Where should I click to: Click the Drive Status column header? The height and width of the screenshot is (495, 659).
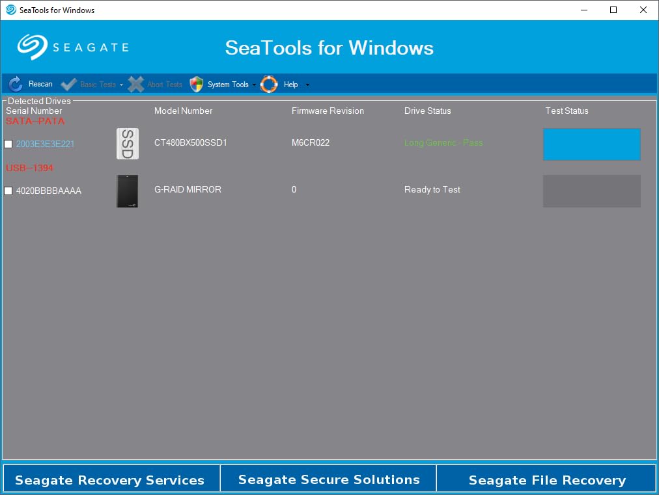pos(427,111)
